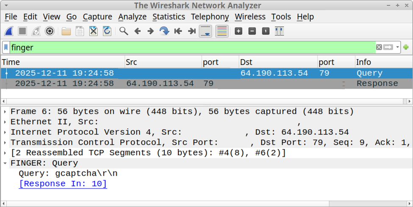413x207 pixels.
Task: Open the display filter history dropdown
Action: 398,47
